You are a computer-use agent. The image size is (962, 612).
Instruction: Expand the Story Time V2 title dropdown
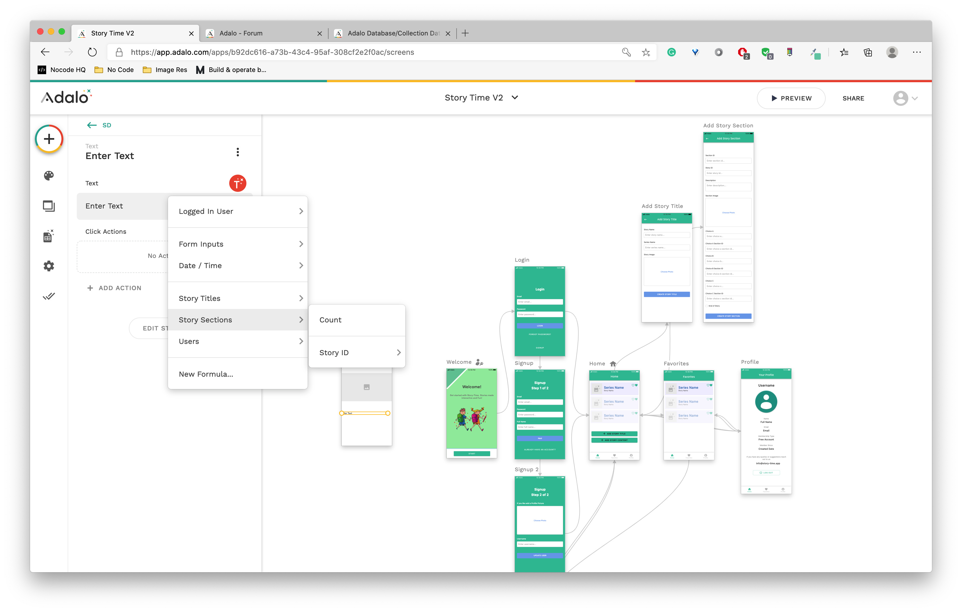click(515, 98)
